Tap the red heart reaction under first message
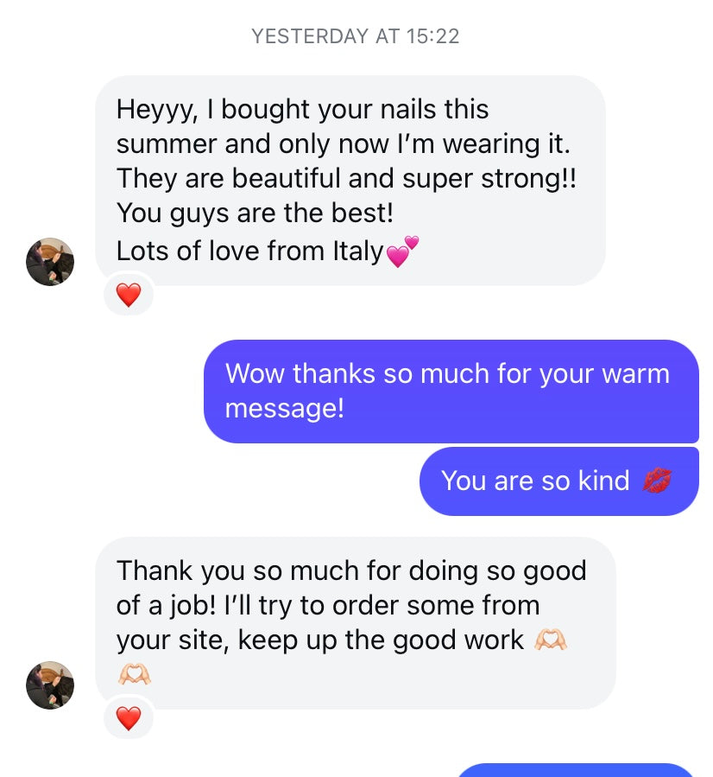This screenshot has width=713, height=777. pos(128,295)
